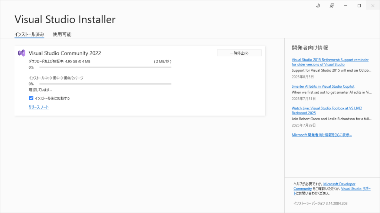Viewport: 380px width, 213px height.
Task: Maximize the Visual Studio Installer window
Action: [359, 6]
